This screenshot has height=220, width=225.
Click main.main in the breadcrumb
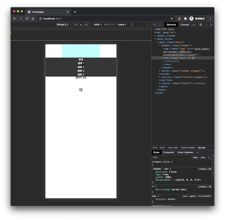173,148
